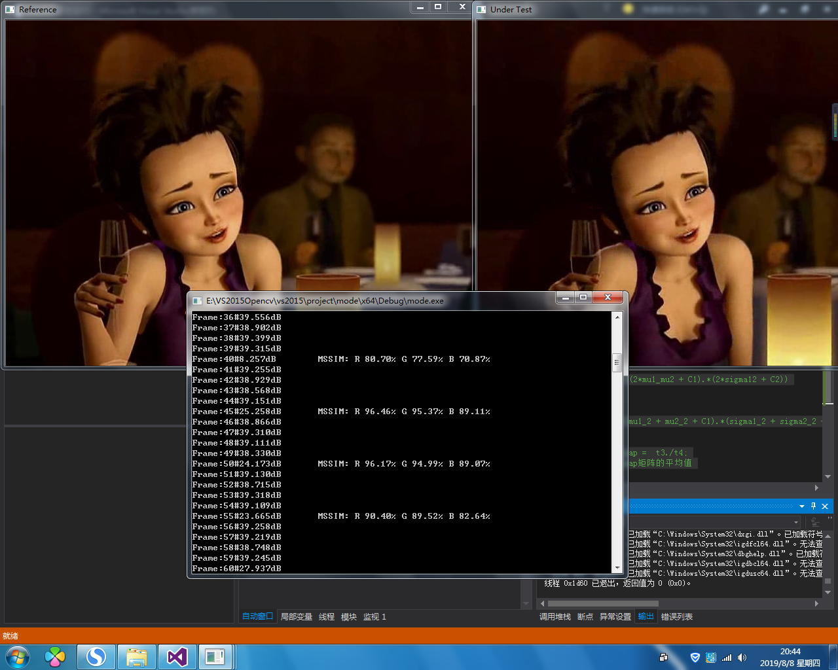The image size is (838, 670).
Task: Click output panel scroll up arrow
Action: pyautogui.click(x=828, y=535)
